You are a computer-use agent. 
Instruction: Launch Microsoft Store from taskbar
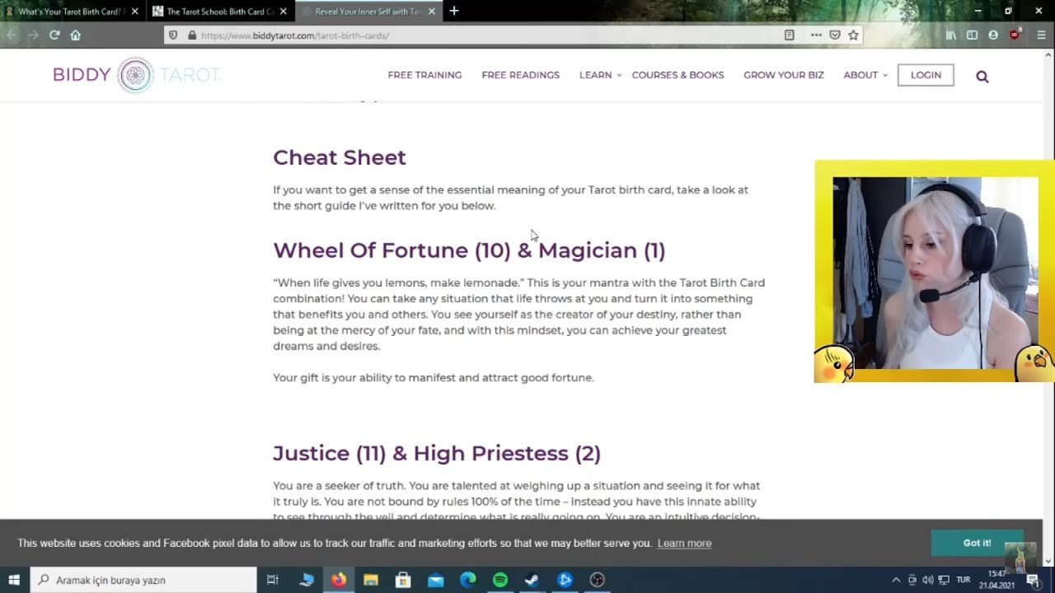coord(403,580)
